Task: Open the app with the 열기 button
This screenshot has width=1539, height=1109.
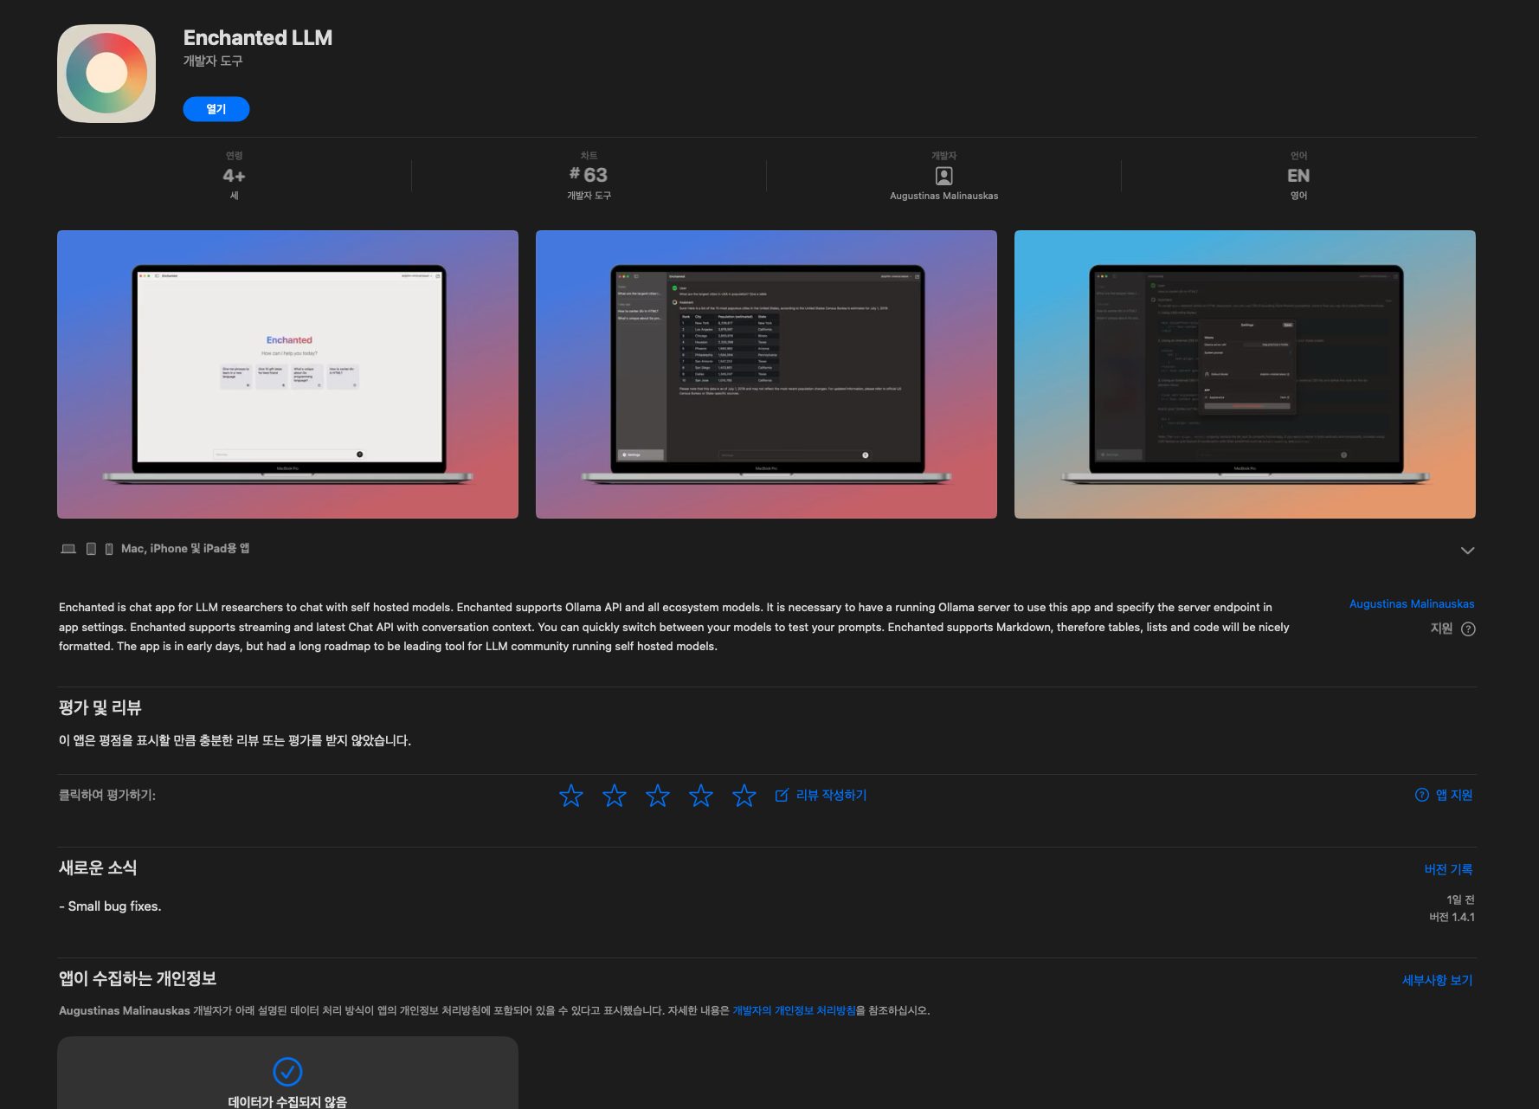Action: 216,109
